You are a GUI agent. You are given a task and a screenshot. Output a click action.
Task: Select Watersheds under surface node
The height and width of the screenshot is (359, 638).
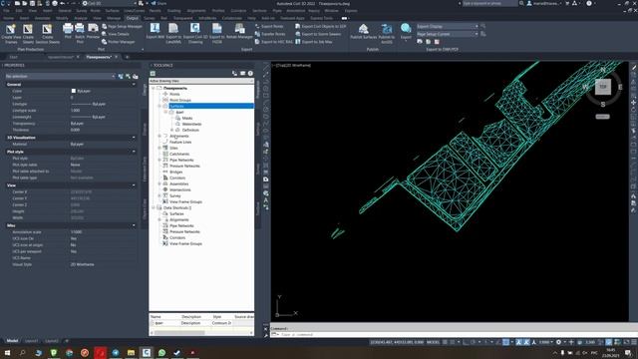[x=191, y=124]
